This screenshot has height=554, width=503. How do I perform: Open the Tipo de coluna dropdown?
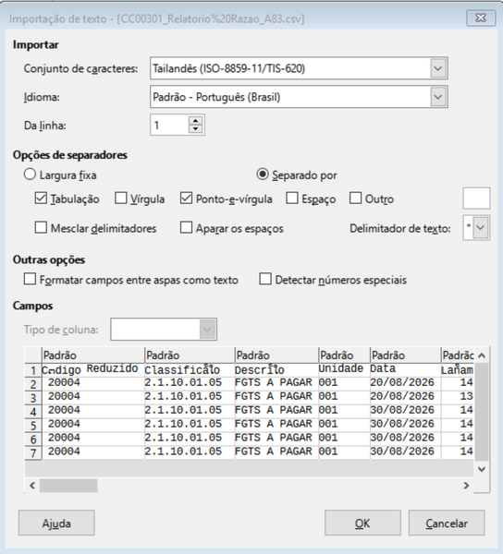[207, 330]
